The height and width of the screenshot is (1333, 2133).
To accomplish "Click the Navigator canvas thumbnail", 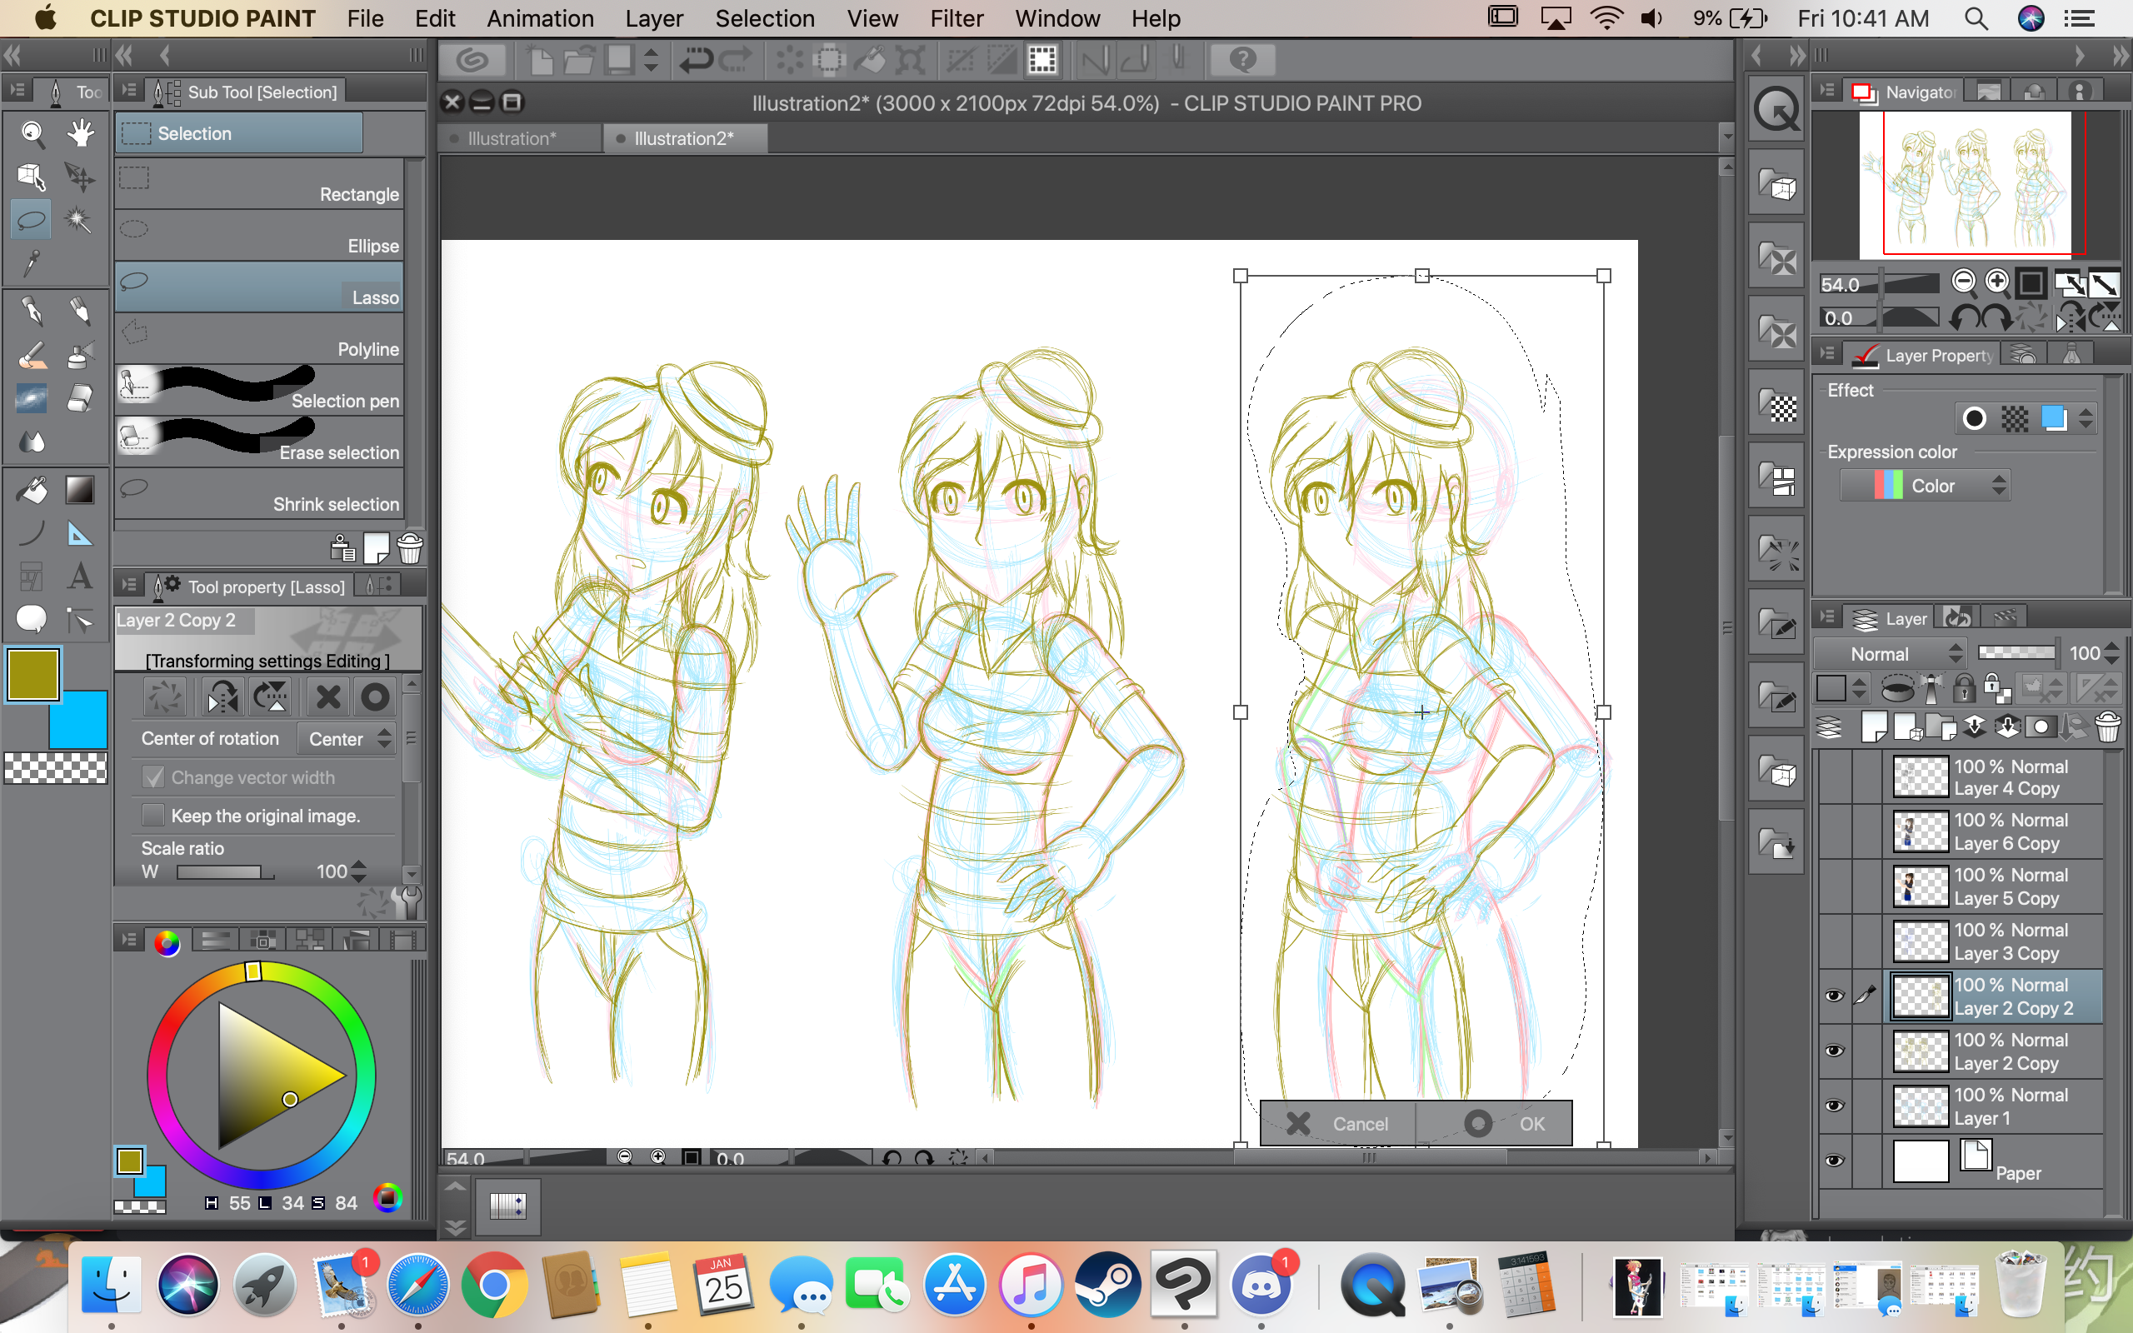I will [x=1966, y=183].
